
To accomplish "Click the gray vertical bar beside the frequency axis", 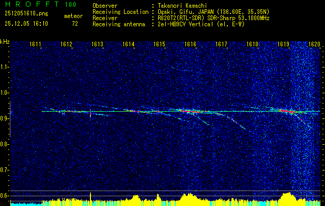I will pos(10,119).
